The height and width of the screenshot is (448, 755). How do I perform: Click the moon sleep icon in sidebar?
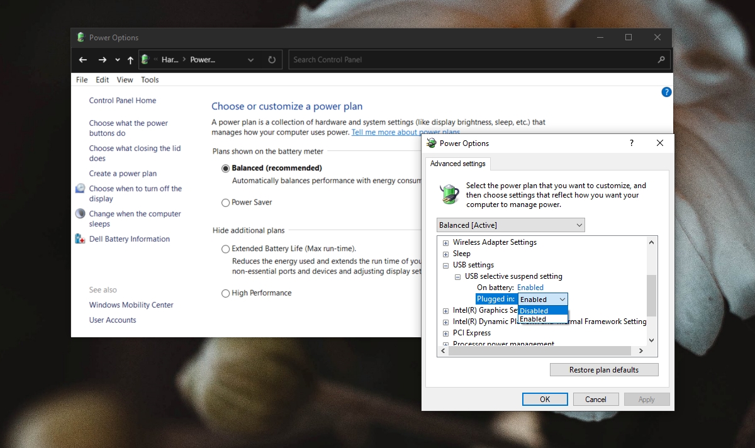(80, 214)
